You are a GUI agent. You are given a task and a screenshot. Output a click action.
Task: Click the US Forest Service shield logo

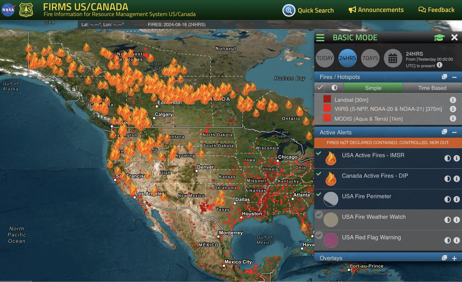click(x=26, y=10)
